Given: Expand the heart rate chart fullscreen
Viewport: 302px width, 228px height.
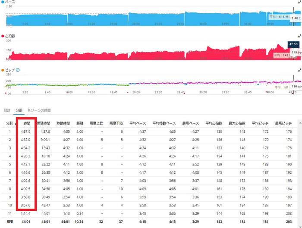Looking at the screenshot, I should 299,36.
